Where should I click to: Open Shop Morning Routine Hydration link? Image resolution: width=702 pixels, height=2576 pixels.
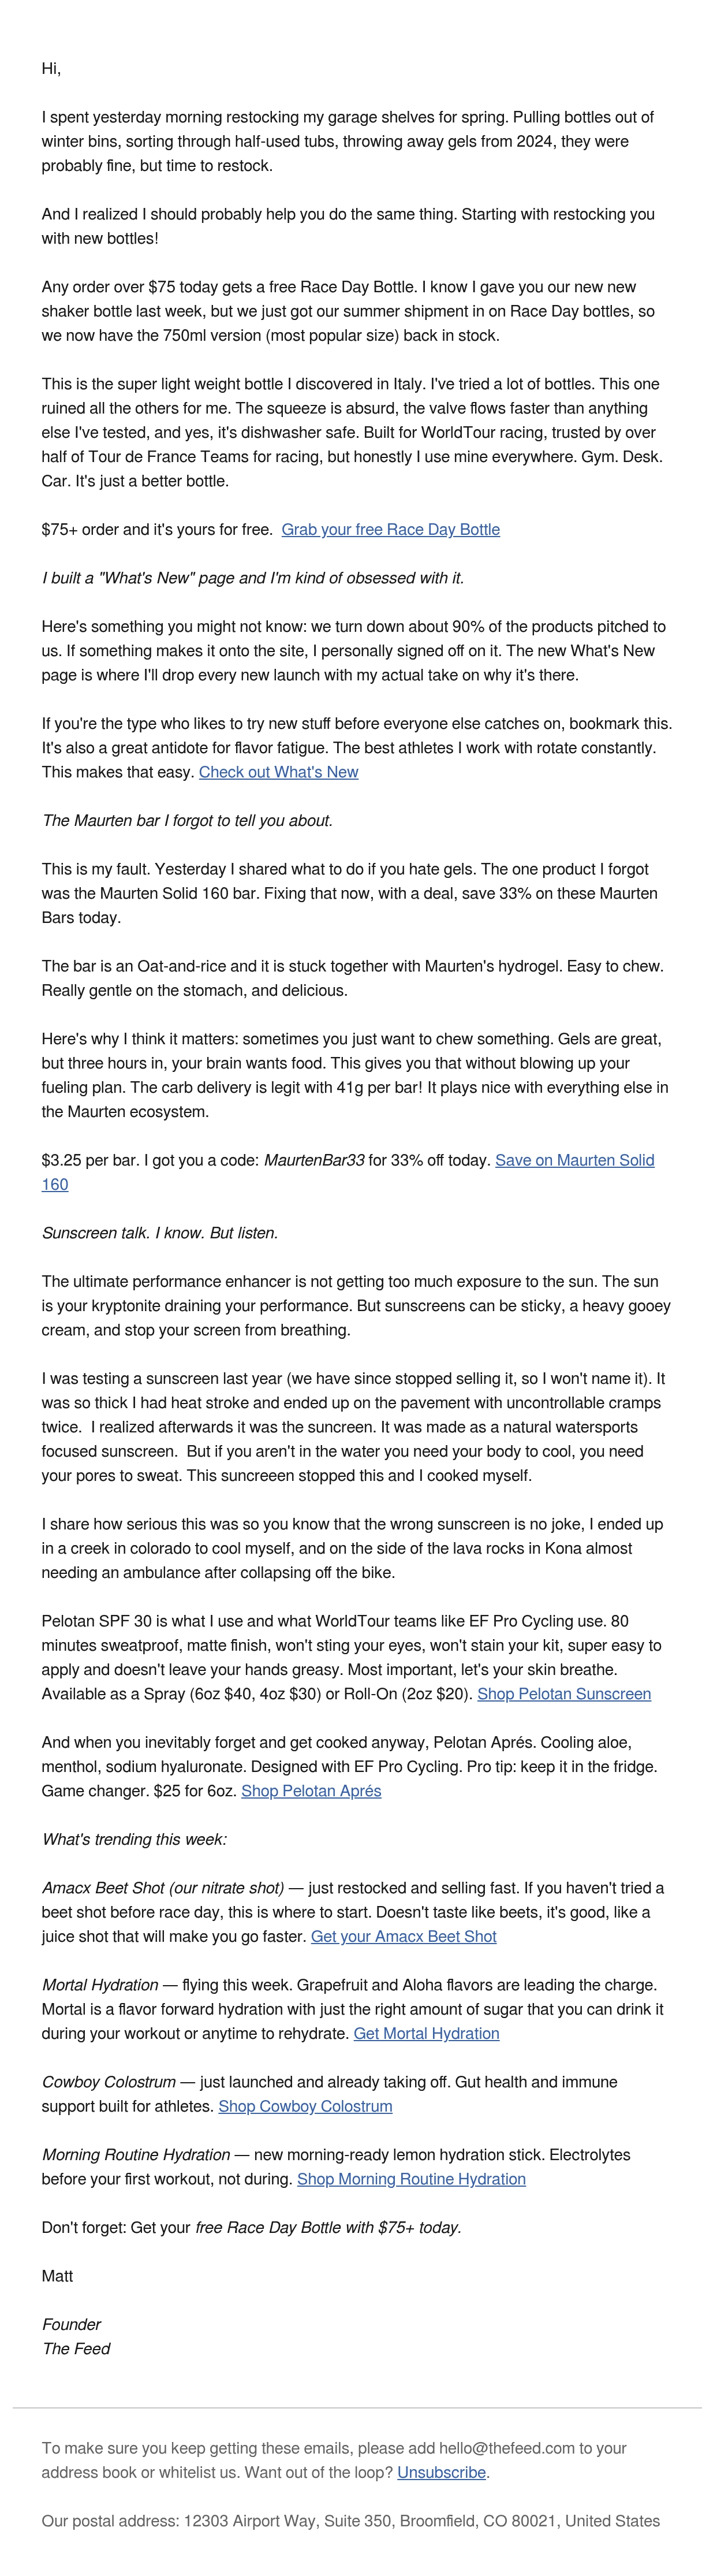(x=411, y=2179)
